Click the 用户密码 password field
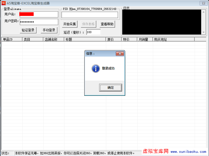Screen dimensions: 209x156 (x=39, y=22)
